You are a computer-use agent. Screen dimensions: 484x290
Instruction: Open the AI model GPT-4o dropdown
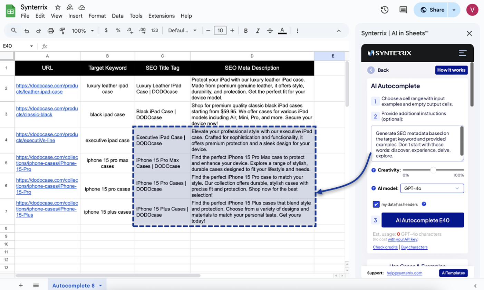tap(432, 188)
